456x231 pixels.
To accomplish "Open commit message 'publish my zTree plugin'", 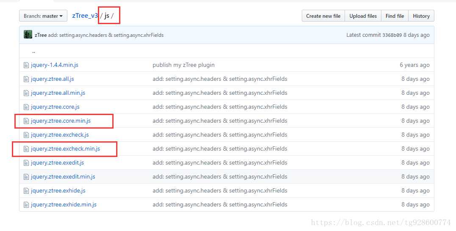I will 184,65.
